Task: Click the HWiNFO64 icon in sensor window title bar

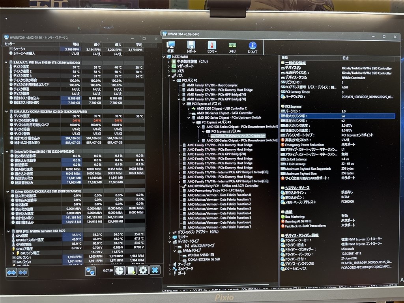Action: [x=7, y=37]
